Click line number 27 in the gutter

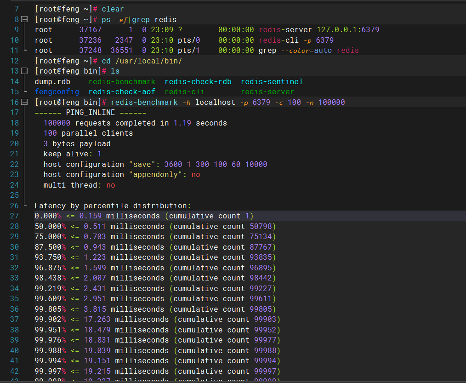15,216
